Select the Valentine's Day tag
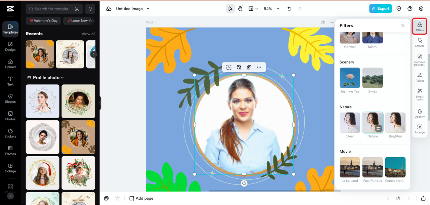Screen dimensions: 430x205 (44, 20)
